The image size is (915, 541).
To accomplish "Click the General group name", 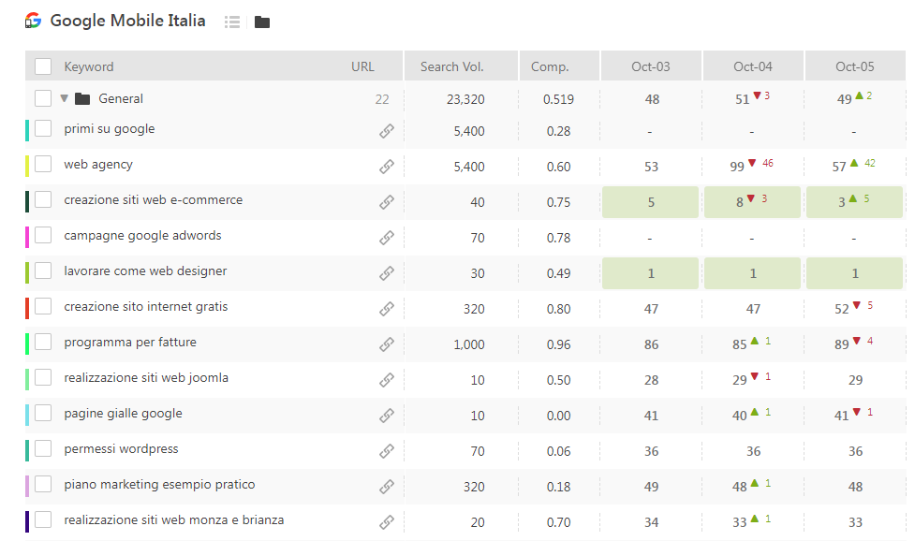I will (x=120, y=98).
